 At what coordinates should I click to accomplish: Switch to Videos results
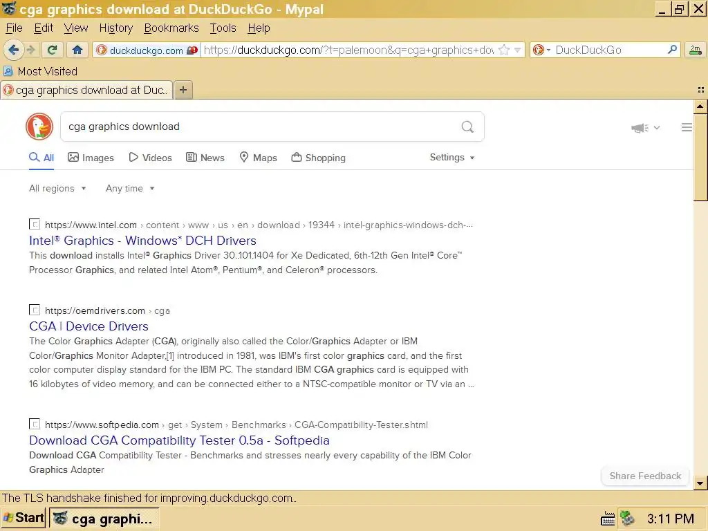click(150, 158)
